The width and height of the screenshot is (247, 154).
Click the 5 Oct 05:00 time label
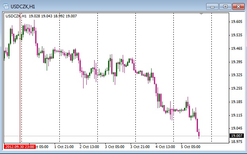coord(191,147)
